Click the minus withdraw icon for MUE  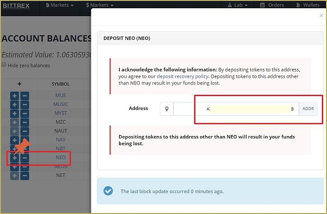click(x=25, y=96)
